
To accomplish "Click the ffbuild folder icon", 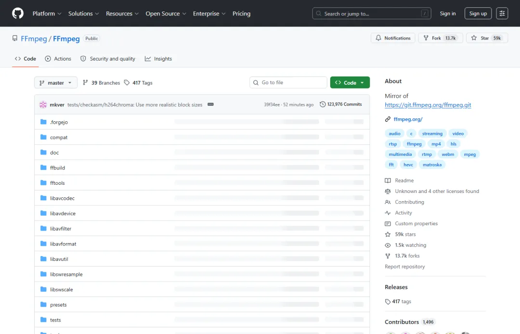I will tap(43, 167).
